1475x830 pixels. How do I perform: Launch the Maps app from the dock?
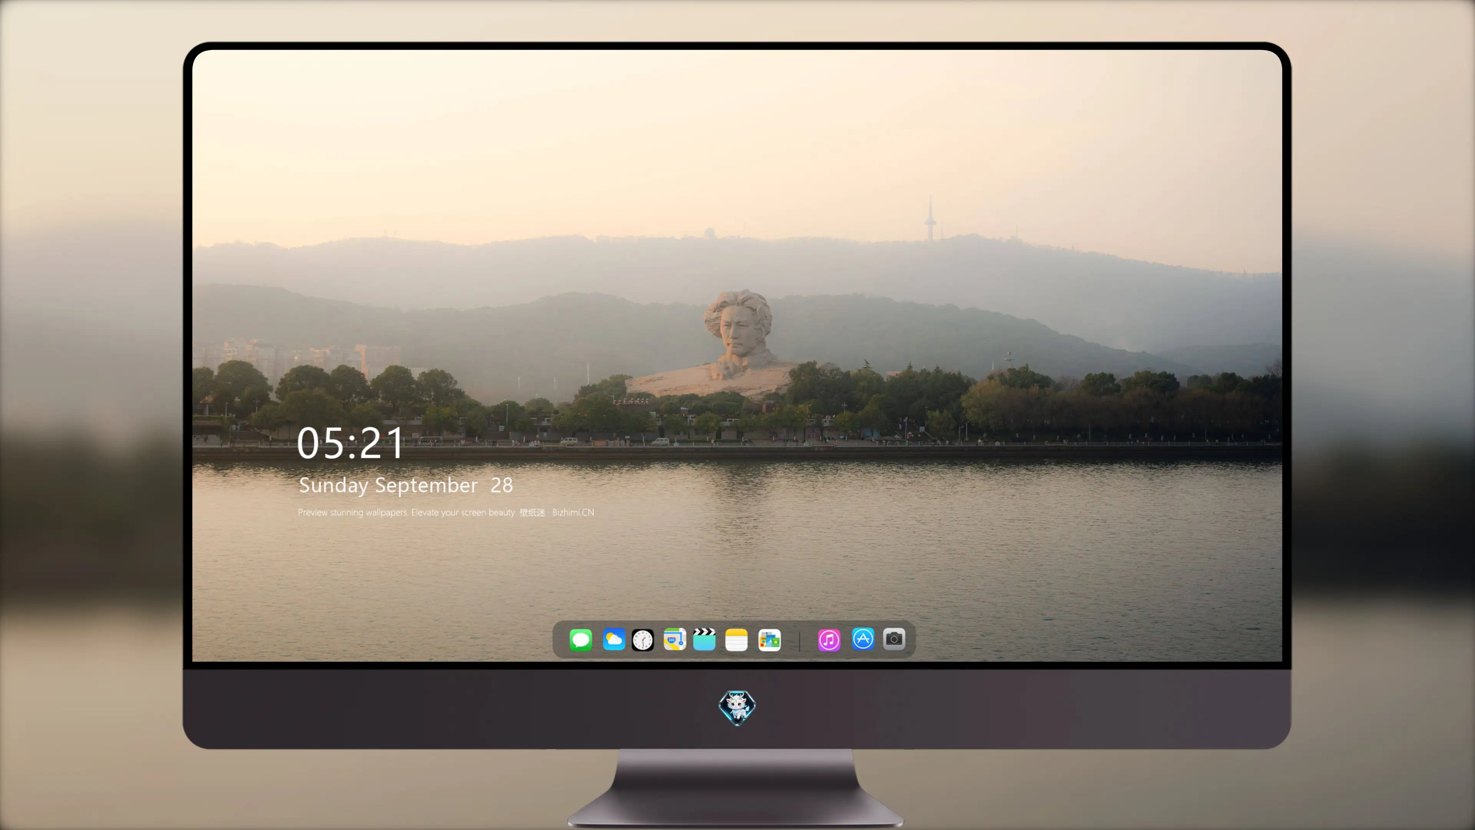point(675,639)
